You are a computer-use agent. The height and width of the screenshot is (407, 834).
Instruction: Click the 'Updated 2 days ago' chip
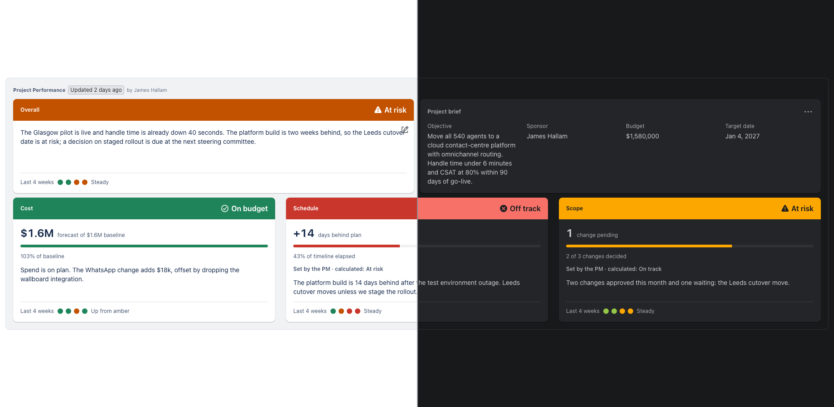(x=96, y=90)
